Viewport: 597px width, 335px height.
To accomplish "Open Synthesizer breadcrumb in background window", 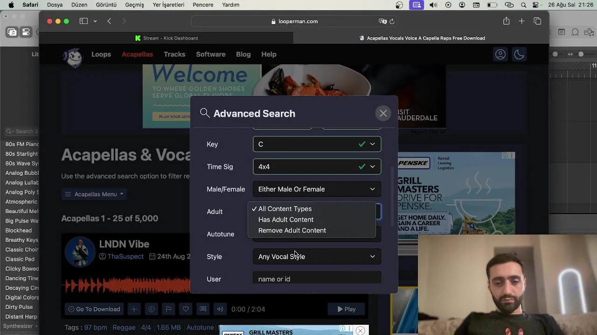I will 18,326.
